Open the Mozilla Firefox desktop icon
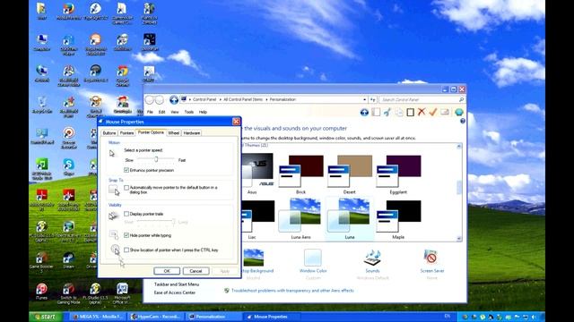The height and width of the screenshot is (322, 574). pos(68,11)
